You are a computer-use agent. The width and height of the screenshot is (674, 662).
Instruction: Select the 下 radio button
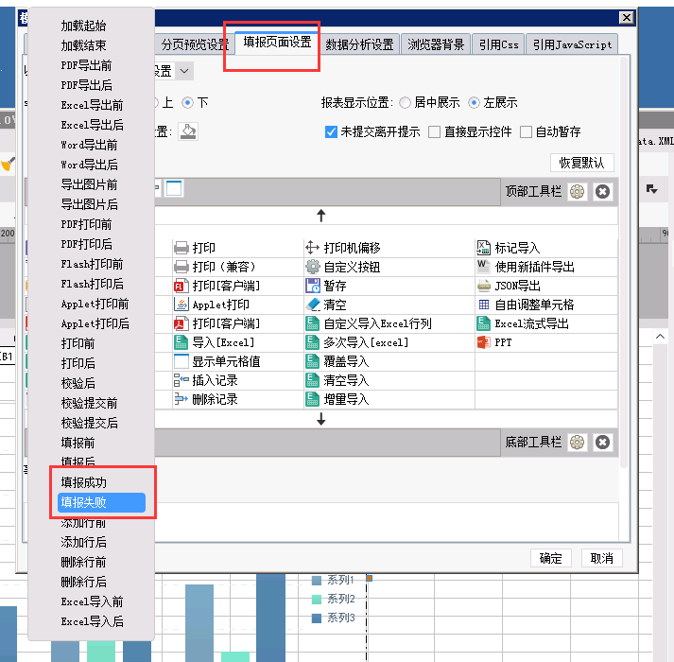click(187, 103)
